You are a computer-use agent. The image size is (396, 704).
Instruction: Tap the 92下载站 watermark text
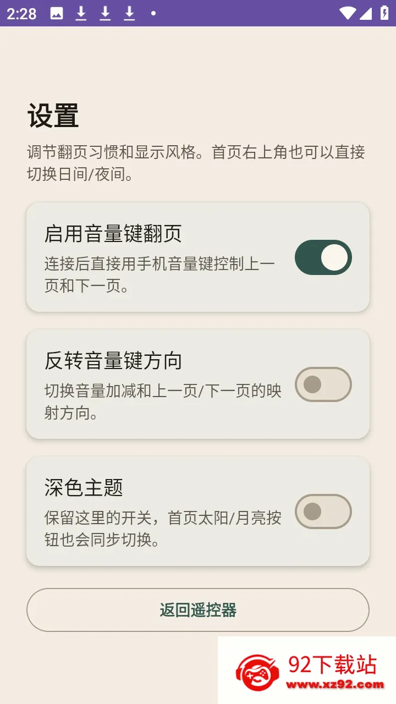333,664
